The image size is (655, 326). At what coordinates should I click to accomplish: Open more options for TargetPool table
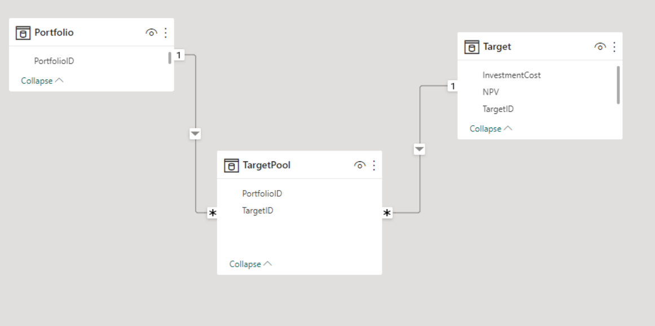tap(374, 165)
